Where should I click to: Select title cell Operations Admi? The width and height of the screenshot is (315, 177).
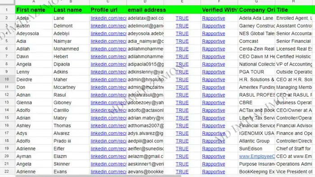tap(293, 164)
